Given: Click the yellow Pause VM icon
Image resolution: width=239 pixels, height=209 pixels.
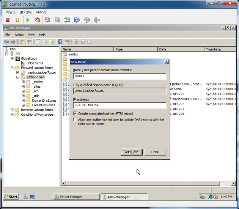Looking at the screenshot, I should [x=17, y=20].
